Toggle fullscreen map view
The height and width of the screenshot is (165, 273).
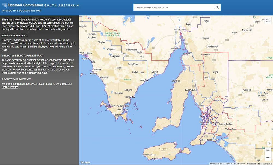[x=268, y=20]
